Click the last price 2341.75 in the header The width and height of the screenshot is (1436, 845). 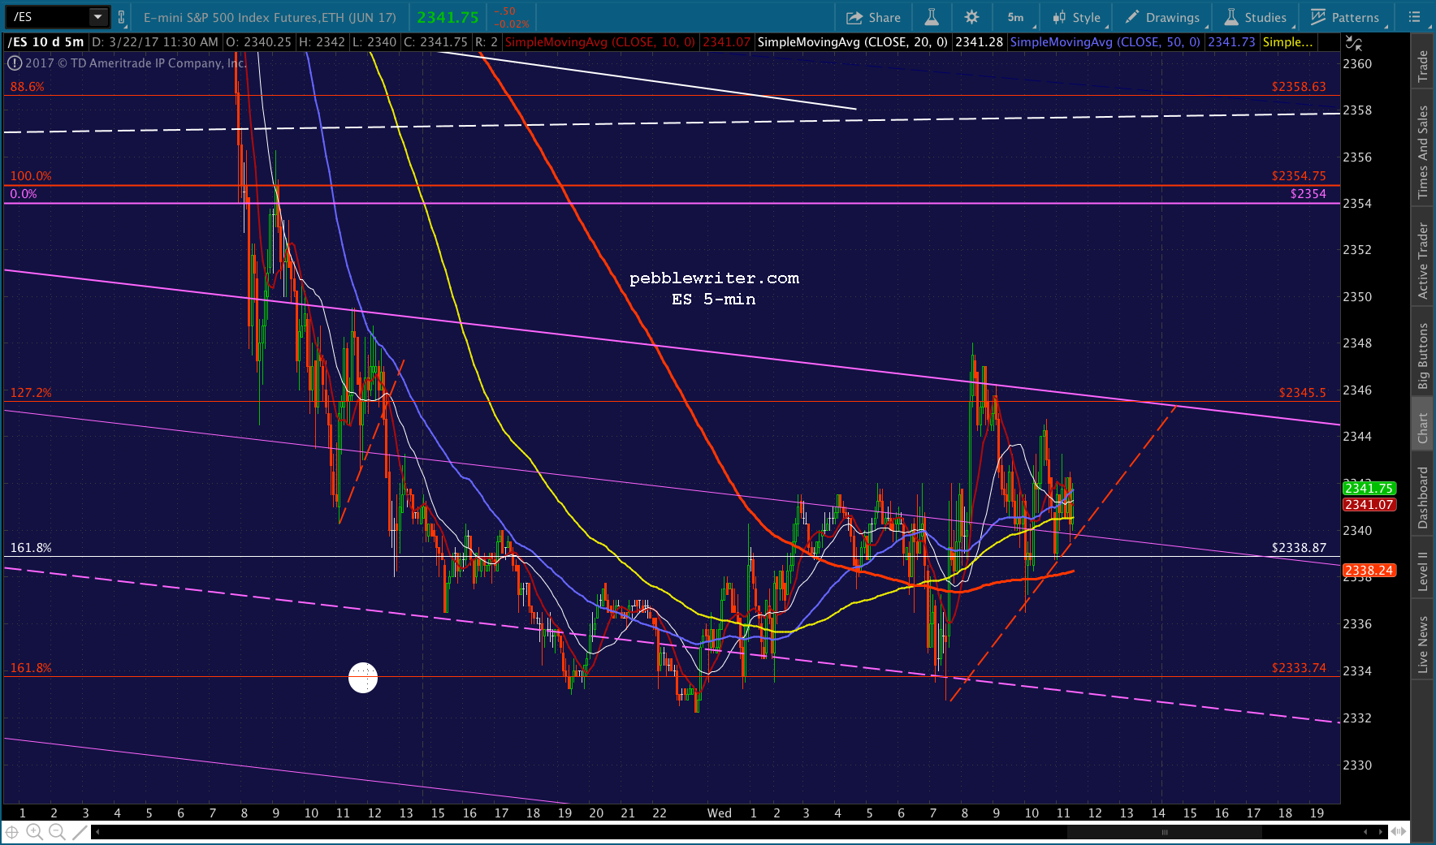pos(448,17)
